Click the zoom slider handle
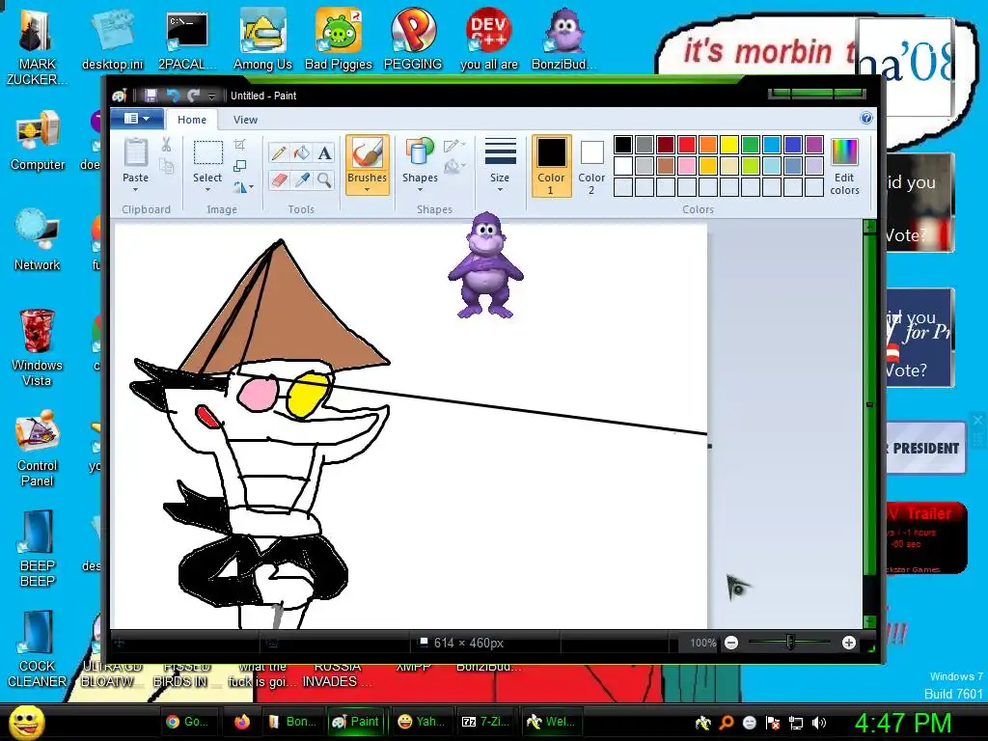This screenshot has width=988, height=741. 790,643
